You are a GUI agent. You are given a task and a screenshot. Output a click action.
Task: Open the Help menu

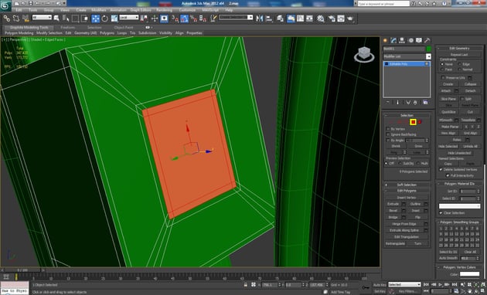pos(229,10)
